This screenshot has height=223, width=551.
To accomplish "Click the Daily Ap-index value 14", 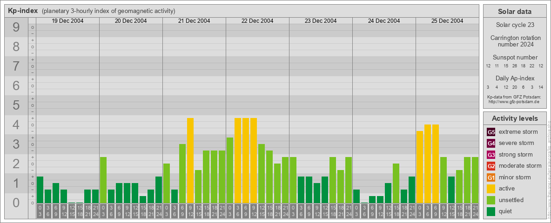I will click(540, 87).
